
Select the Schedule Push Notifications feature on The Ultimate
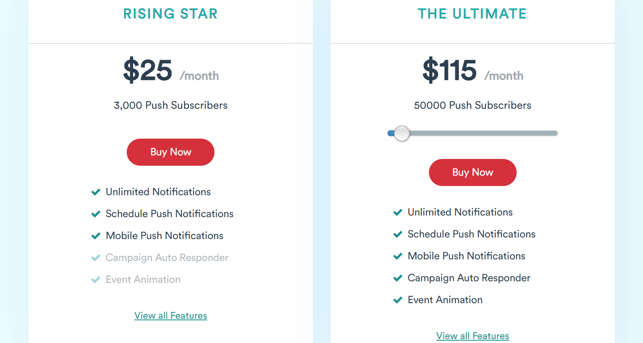pos(471,234)
